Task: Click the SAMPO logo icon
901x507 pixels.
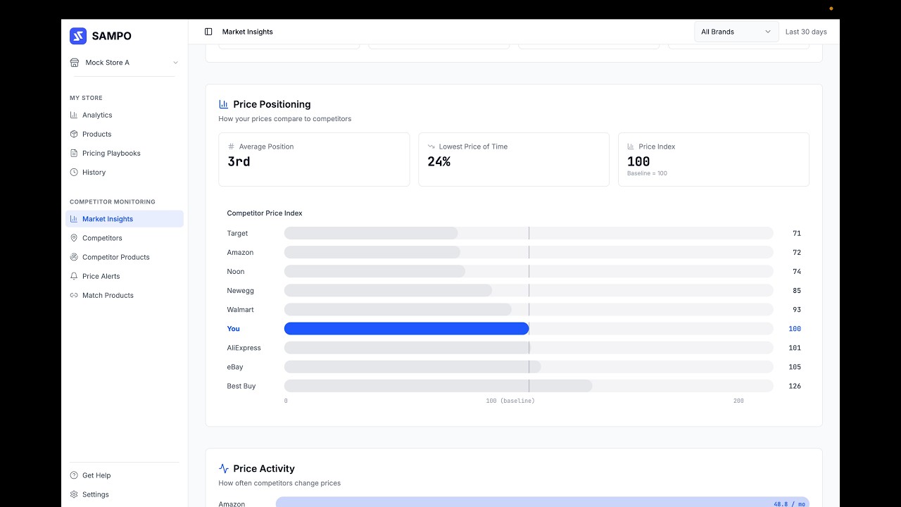Action: 78,36
